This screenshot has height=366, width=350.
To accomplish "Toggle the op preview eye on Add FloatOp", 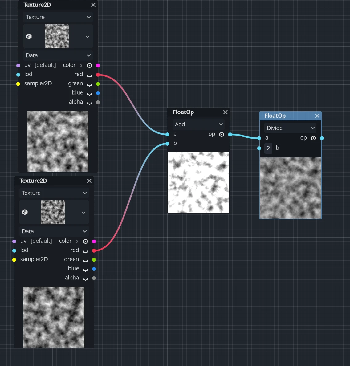I will [222, 134].
